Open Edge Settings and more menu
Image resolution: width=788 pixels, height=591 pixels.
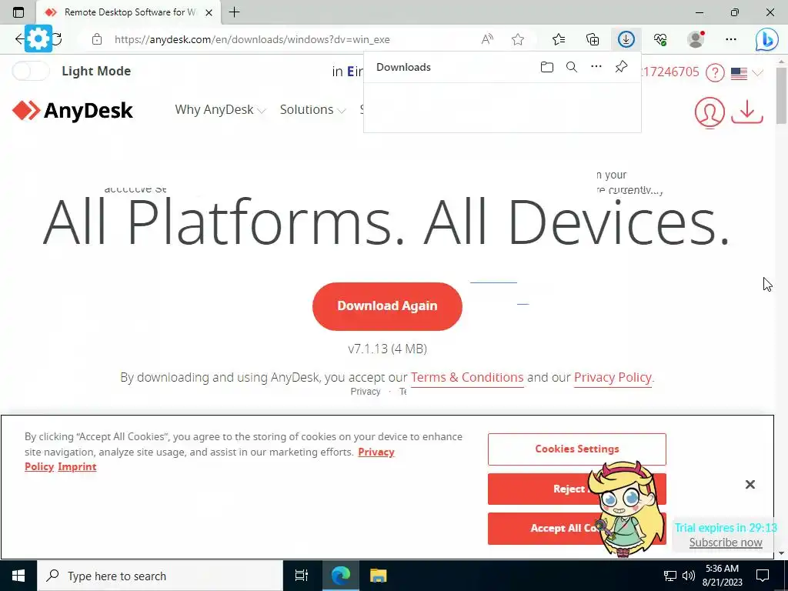pos(731,39)
